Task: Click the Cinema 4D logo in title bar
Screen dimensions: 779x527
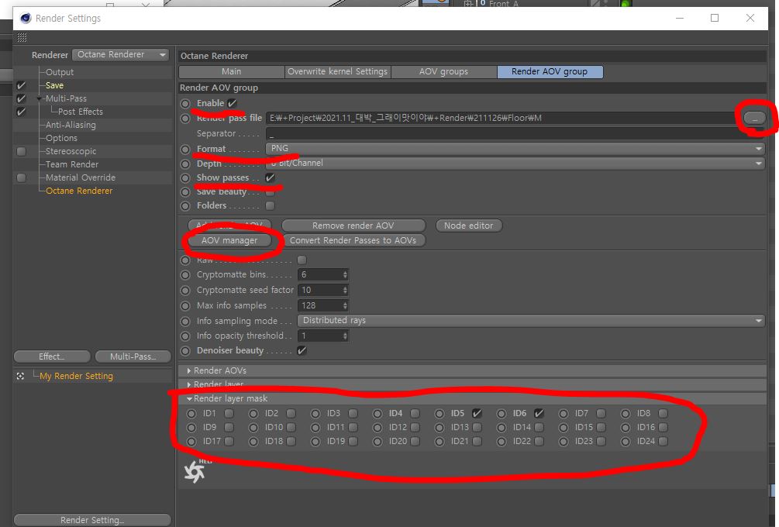Action: coord(26,19)
